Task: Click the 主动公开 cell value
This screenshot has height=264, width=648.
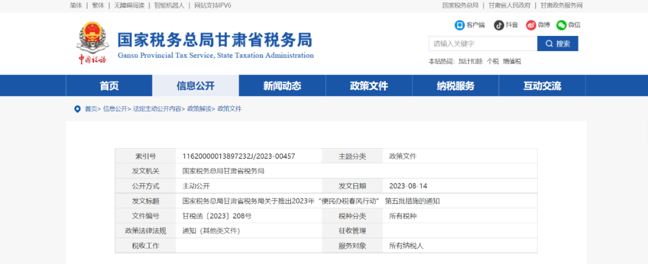Action: (x=196, y=187)
